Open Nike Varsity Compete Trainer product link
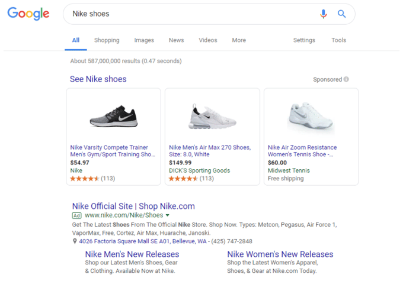Image resolution: width=403 pixels, height=284 pixels. coord(113,151)
